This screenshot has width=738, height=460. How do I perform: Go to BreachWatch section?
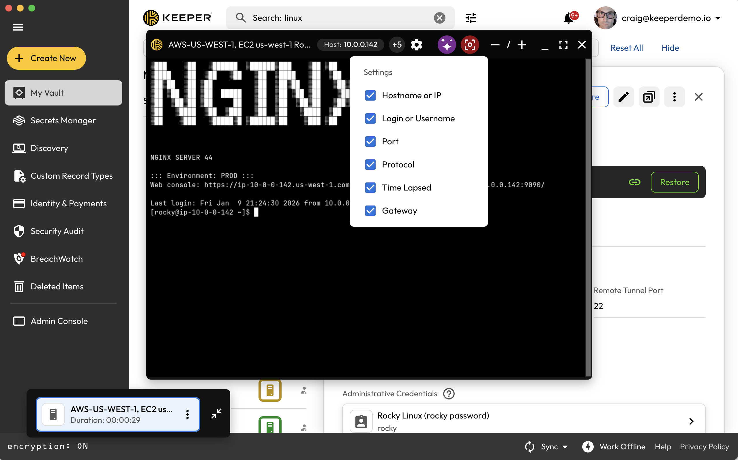click(56, 259)
